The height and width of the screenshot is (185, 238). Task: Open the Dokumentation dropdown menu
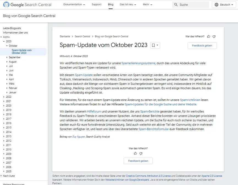(74, 4)
